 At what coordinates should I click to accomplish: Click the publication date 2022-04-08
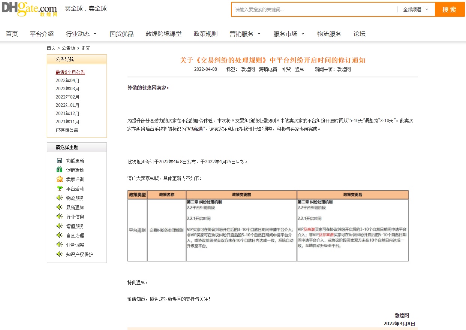(205, 69)
